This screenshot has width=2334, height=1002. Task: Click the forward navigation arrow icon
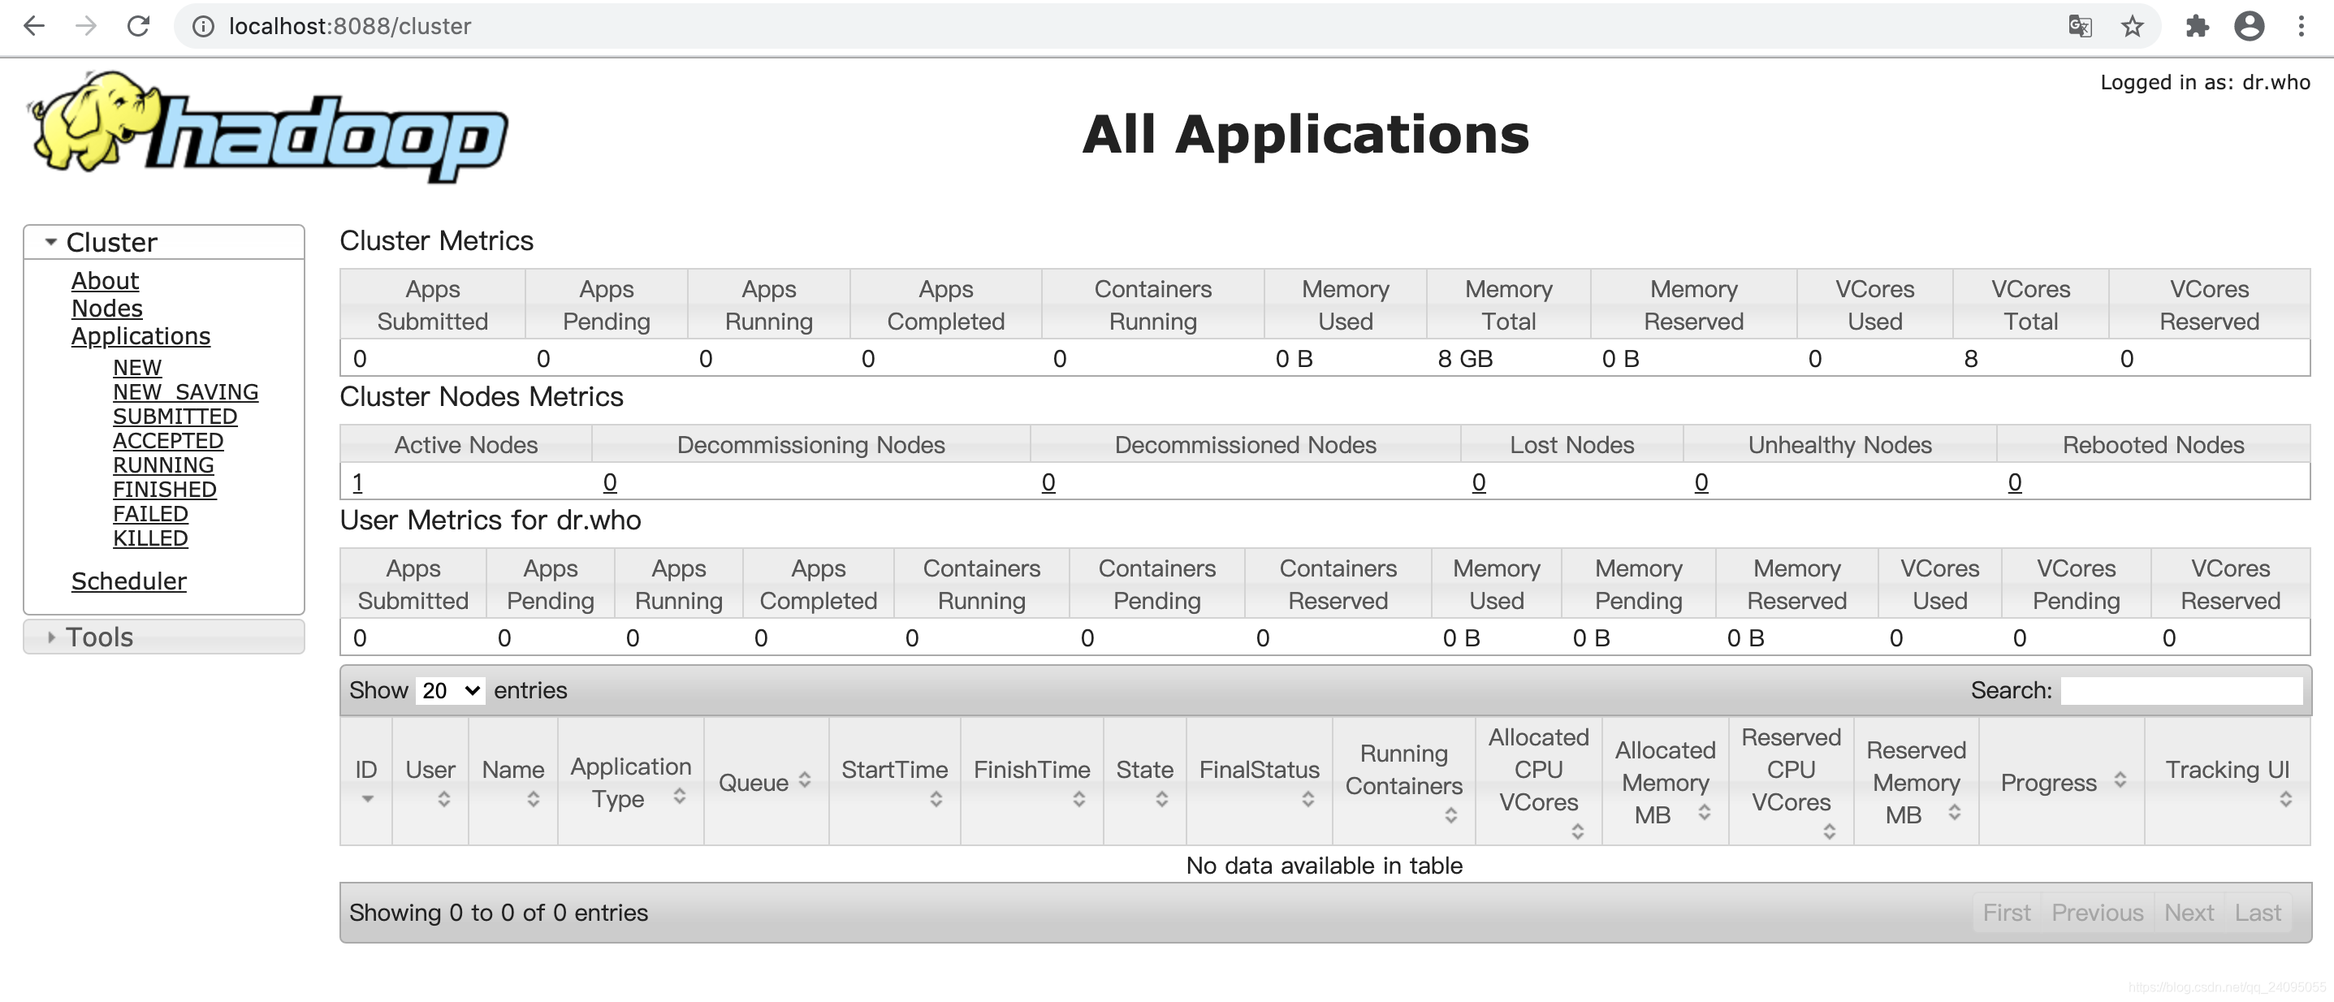click(x=88, y=27)
